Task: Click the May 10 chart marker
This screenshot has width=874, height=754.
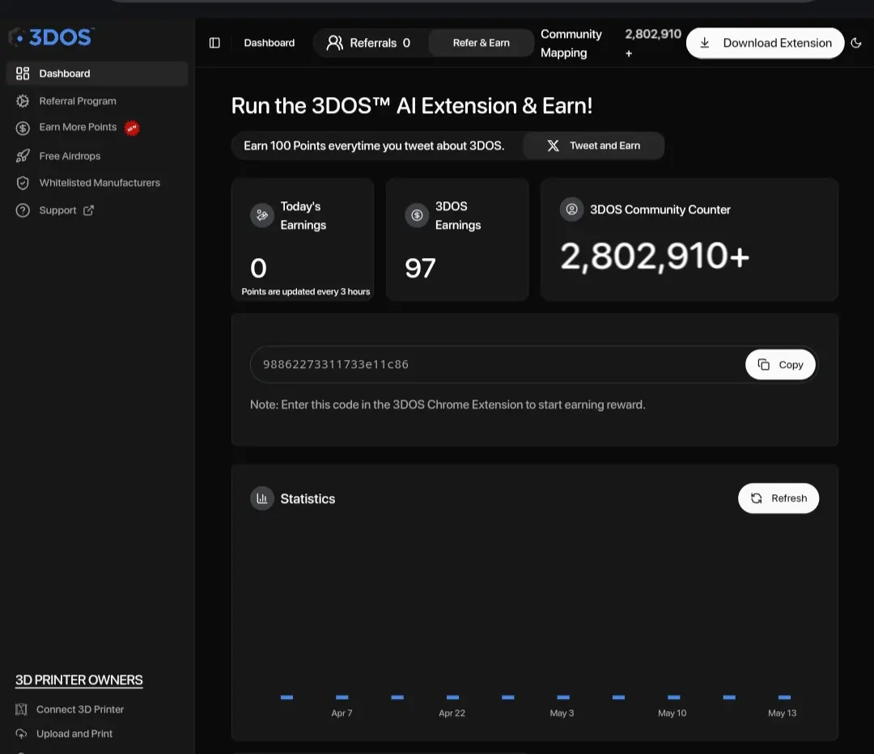Action: 673,697
